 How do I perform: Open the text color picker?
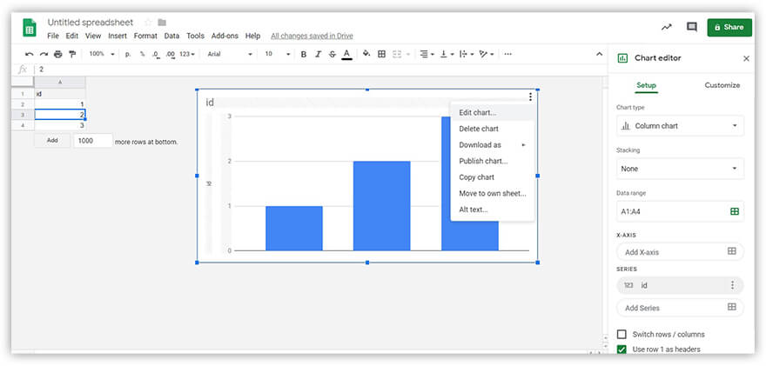[x=346, y=54]
